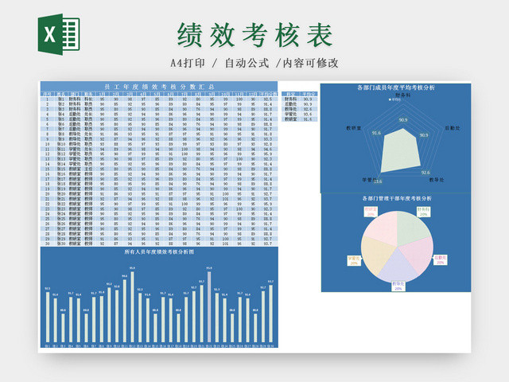The width and height of the screenshot is (509, 382).
Task: Click bar chart title 所有人员年度绩效考核分析图
Action: 159,251
